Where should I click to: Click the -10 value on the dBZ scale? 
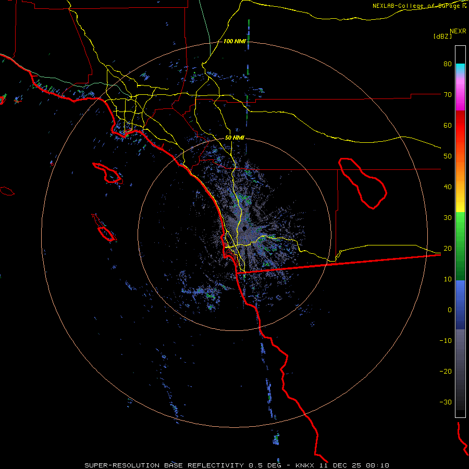446,341
